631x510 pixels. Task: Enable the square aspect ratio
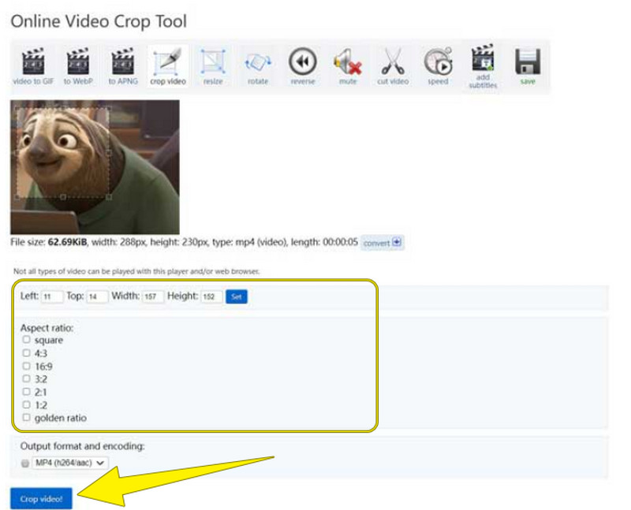[x=27, y=339]
